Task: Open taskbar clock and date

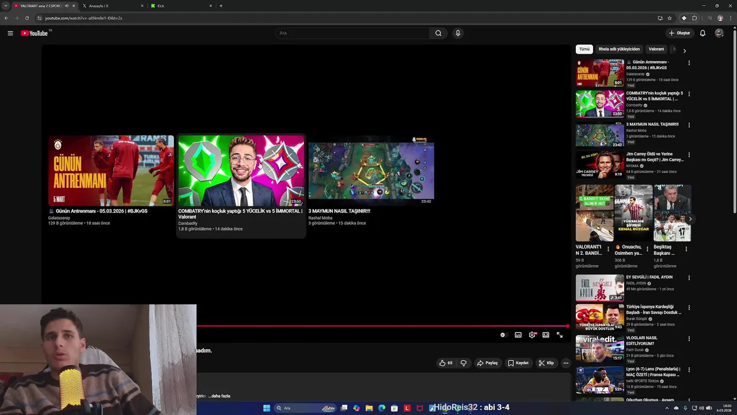Action: (x=724, y=408)
